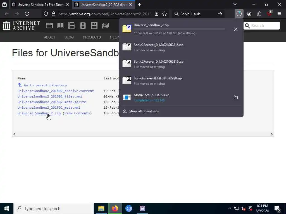Open the Texts book icon
The height and width of the screenshot is (214, 286).
click(61, 26)
